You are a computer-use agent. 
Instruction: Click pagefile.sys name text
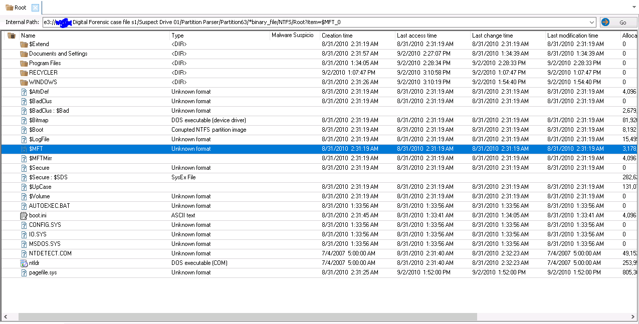tap(43, 272)
